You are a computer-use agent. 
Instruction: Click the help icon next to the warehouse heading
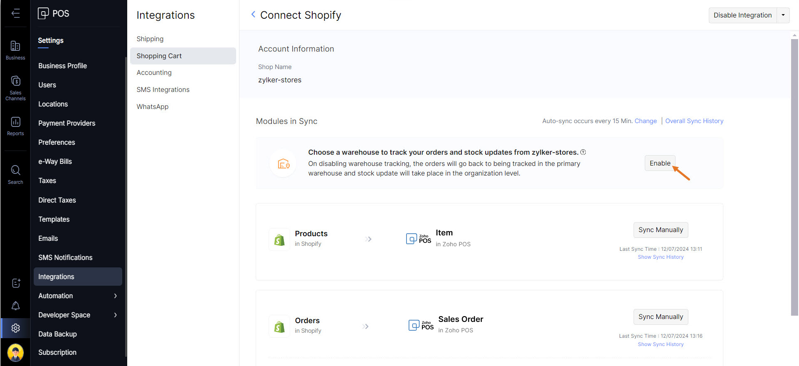pyautogui.click(x=583, y=152)
